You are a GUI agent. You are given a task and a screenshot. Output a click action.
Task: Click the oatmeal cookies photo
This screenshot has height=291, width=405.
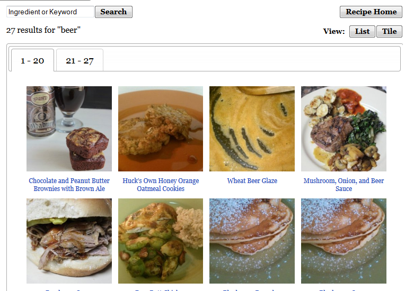(x=161, y=129)
